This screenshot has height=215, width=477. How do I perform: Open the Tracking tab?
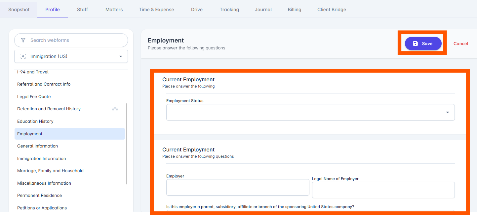pos(229,10)
